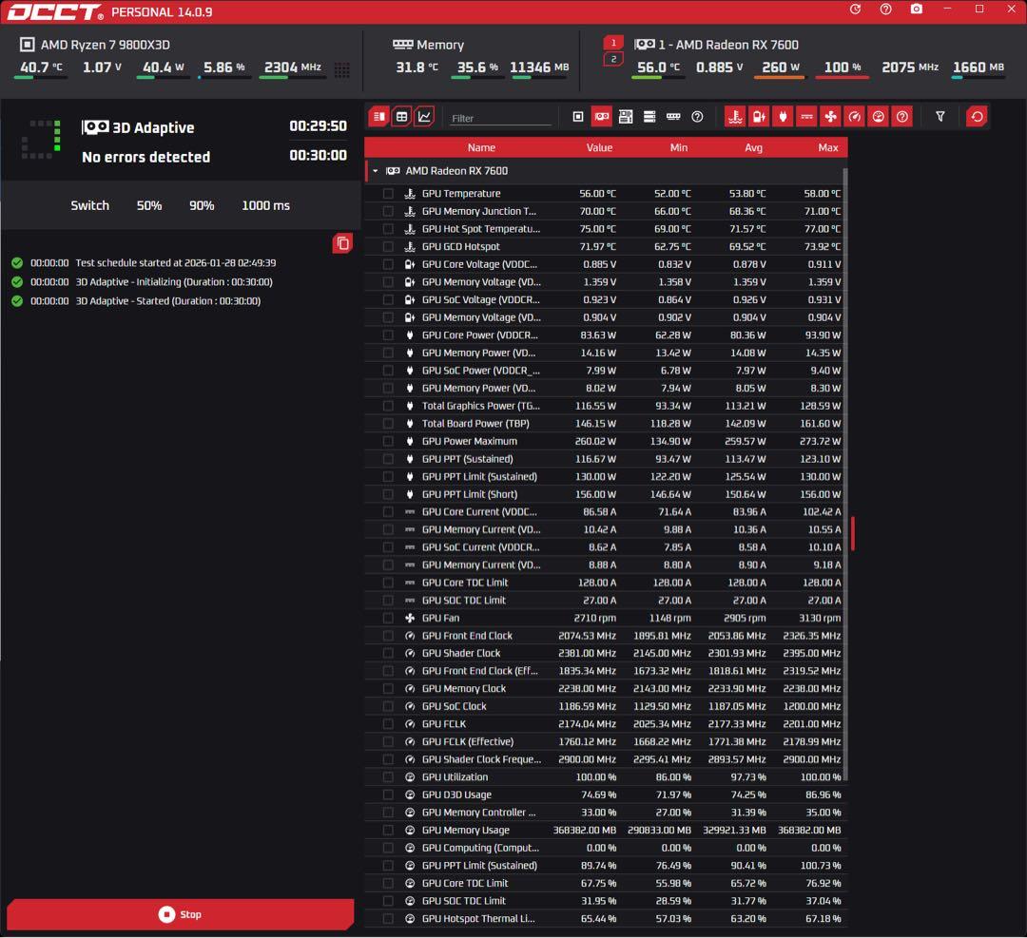Stop the running 3D Adaptive test
The image size is (1027, 938).
coord(180,914)
